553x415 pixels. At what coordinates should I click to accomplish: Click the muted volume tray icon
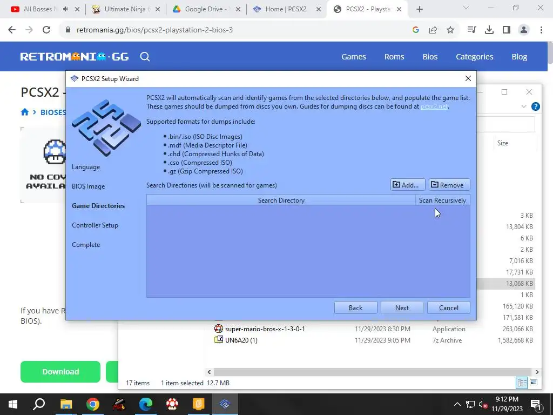click(x=483, y=404)
